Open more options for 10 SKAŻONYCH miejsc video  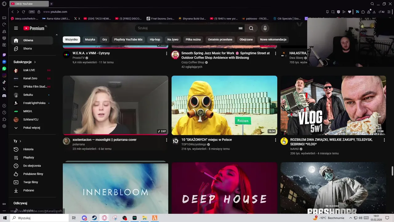pos(275,140)
